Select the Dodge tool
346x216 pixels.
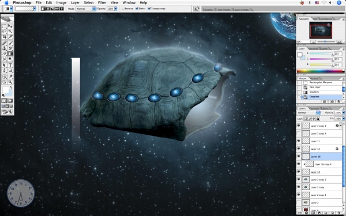point(10,59)
